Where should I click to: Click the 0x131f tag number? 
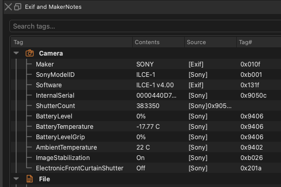point(250,85)
